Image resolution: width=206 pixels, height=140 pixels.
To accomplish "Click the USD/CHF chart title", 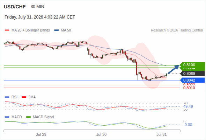I will [x=15, y=7].
